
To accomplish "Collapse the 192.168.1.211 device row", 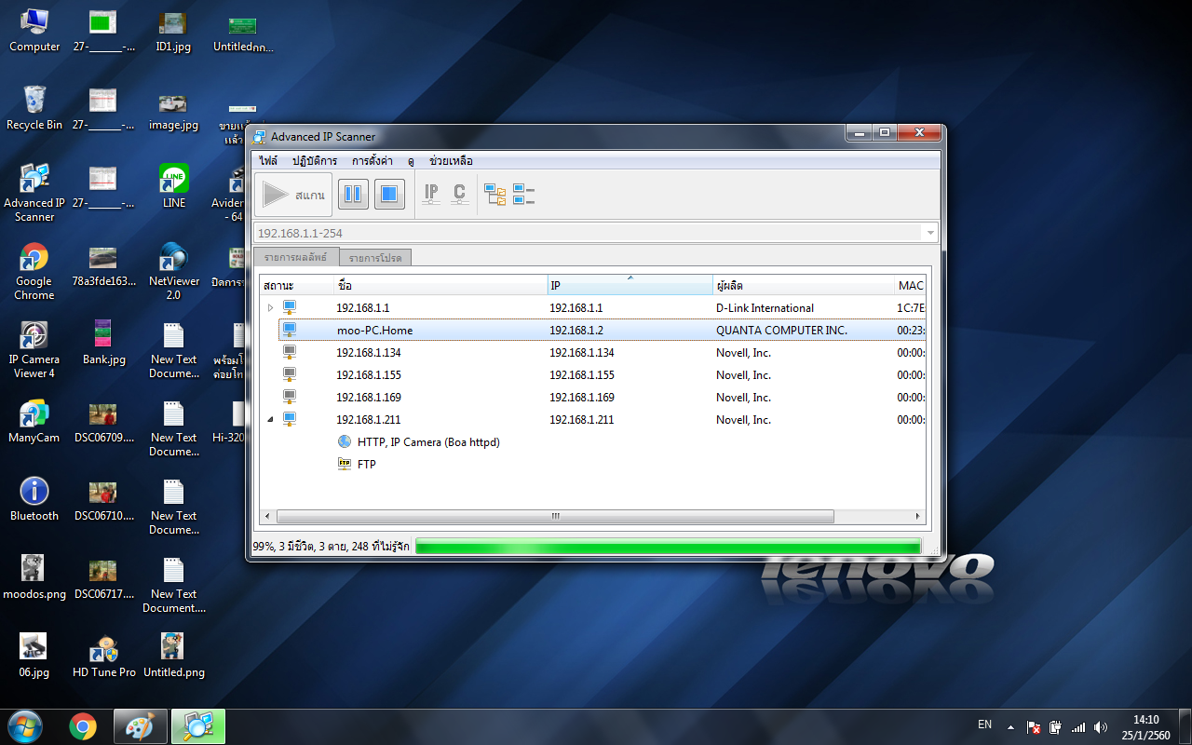I will [271, 419].
